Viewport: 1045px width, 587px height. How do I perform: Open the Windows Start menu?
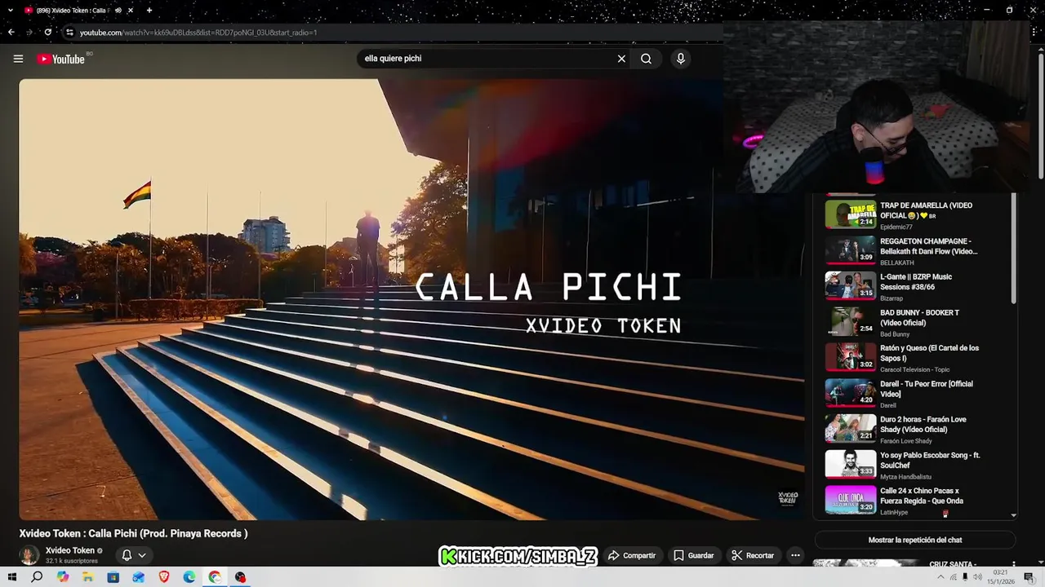[x=12, y=577]
